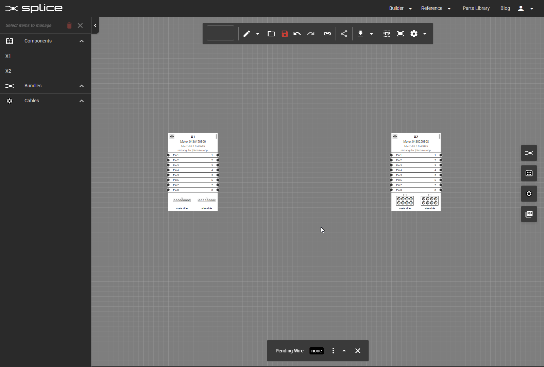Viewport: 544px width, 367px height.
Task: Fit the diagram to the screen
Action: click(x=401, y=34)
